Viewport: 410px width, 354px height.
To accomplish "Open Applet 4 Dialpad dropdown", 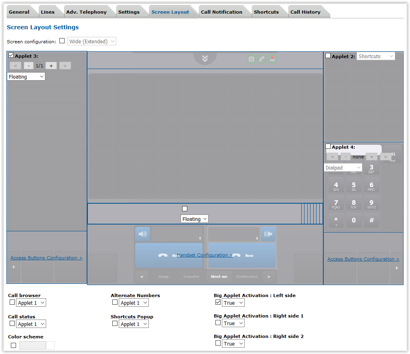I will click(343, 168).
